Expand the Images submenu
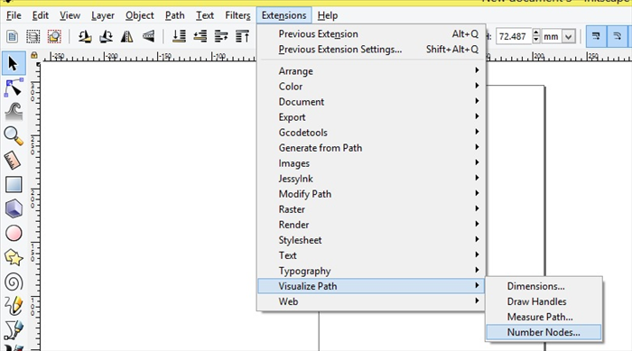This screenshot has height=351, width=632. coord(371,163)
